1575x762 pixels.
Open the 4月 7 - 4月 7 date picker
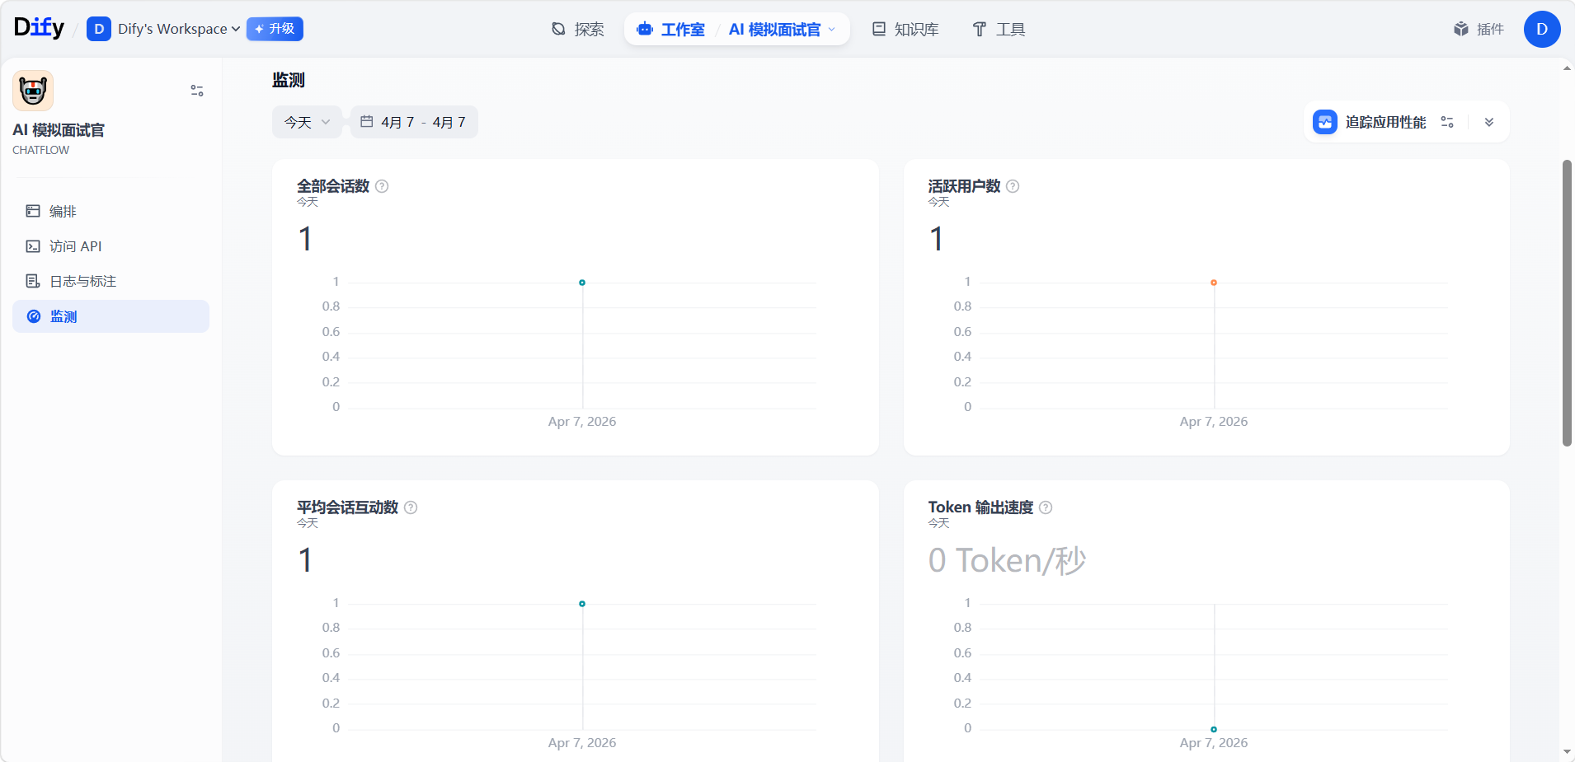[414, 122]
